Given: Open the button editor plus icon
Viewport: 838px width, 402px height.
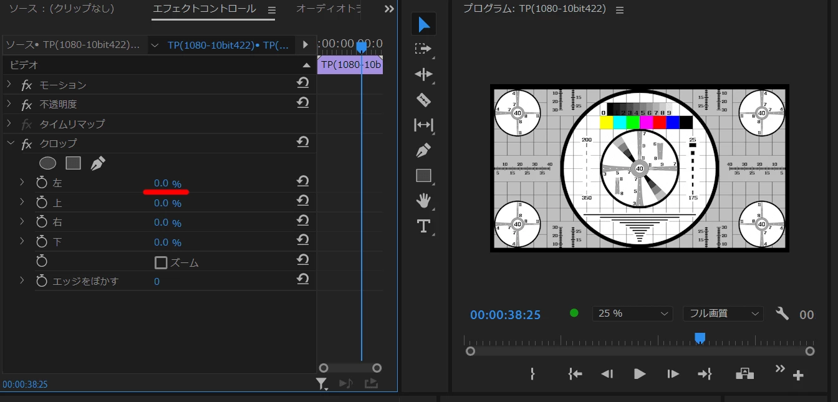Looking at the screenshot, I should coord(798,375).
